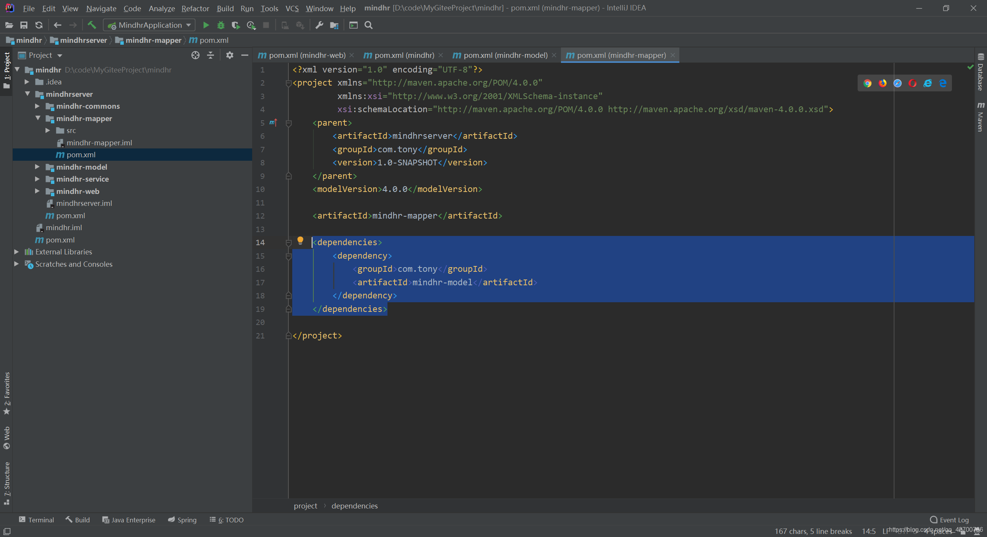Open the VCS menu in menu bar

tap(291, 7)
